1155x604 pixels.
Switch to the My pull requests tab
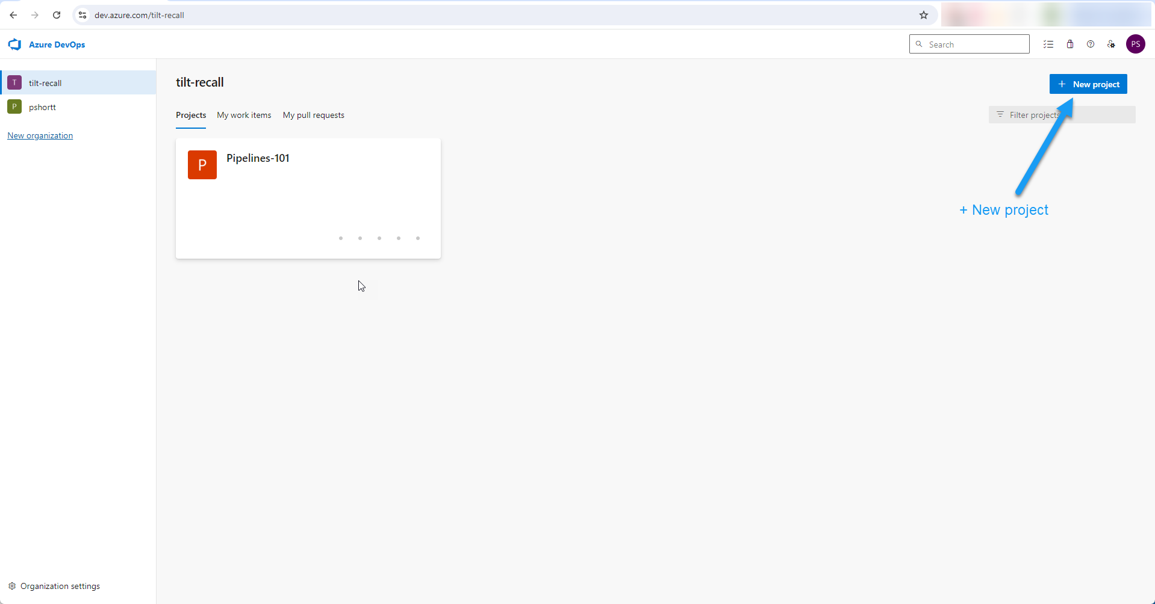coord(313,115)
